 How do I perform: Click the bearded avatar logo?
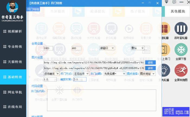click(x=12, y=7)
